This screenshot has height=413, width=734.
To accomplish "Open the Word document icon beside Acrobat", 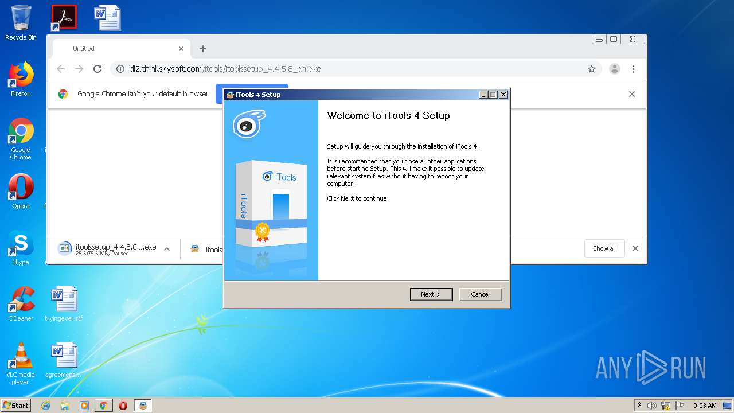I will [x=107, y=17].
